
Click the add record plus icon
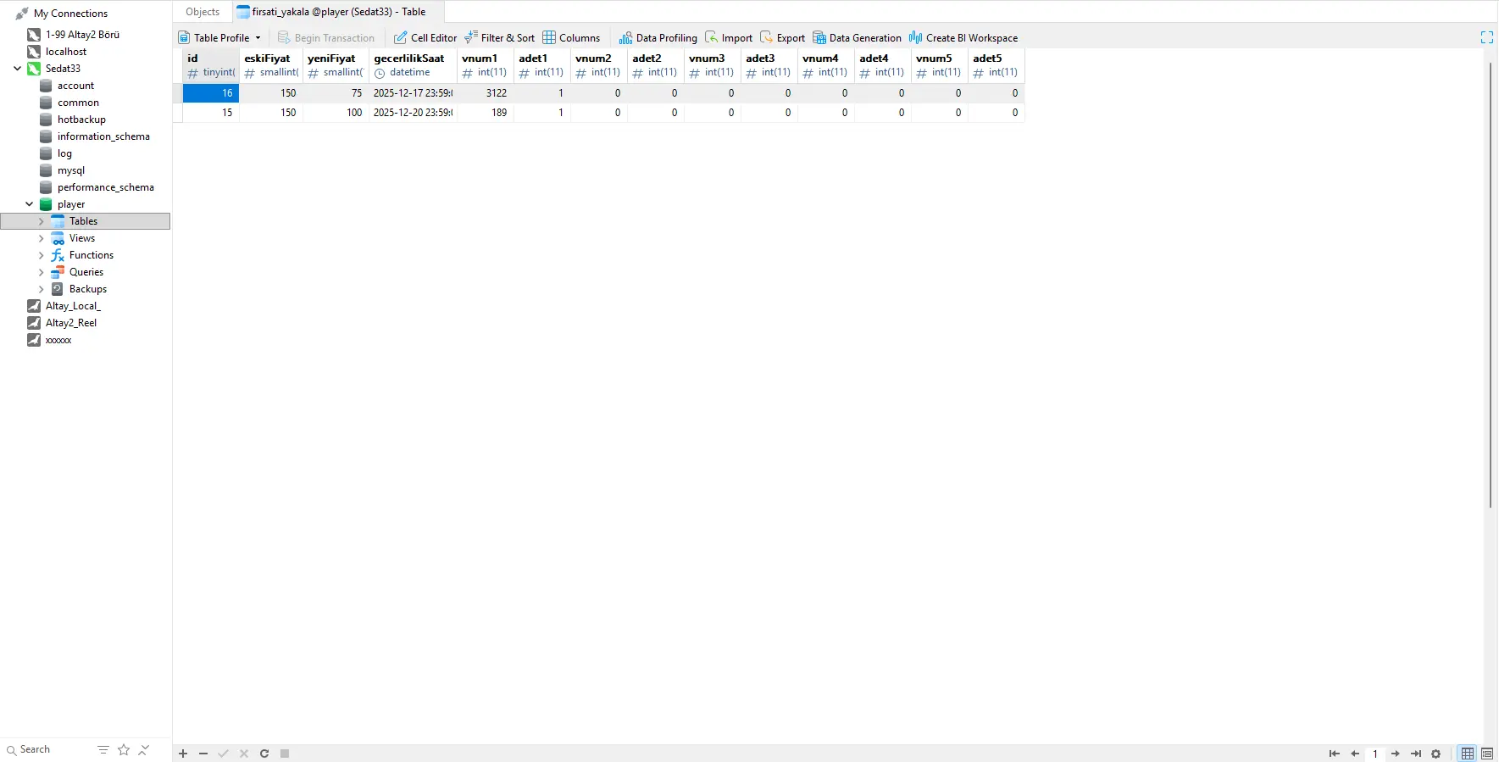(x=183, y=754)
